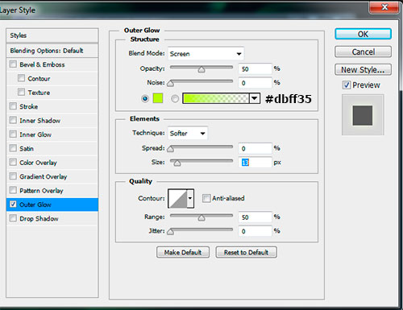This screenshot has height=310, width=403.
Task: Uncheck the Outer Glow checkbox
Action: coord(13,205)
